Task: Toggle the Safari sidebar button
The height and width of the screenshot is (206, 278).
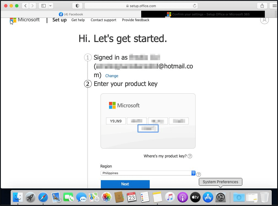Action: (x=43, y=6)
